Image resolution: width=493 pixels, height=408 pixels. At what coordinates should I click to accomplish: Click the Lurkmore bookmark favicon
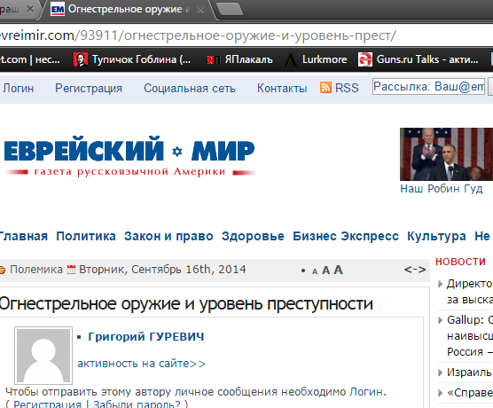(291, 59)
